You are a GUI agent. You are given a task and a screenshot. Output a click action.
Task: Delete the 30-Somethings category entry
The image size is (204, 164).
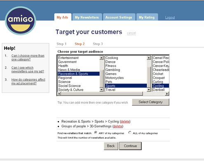pos(118,126)
